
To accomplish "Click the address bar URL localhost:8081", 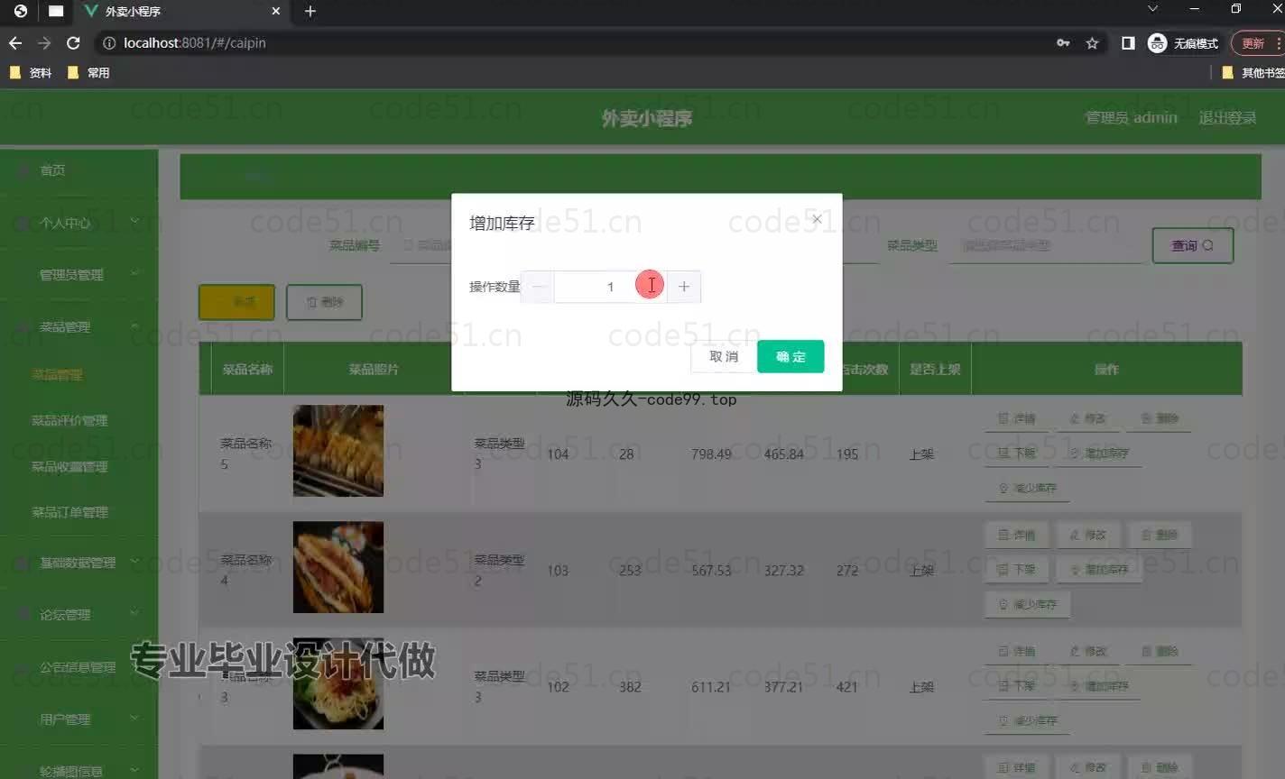I will tap(194, 42).
